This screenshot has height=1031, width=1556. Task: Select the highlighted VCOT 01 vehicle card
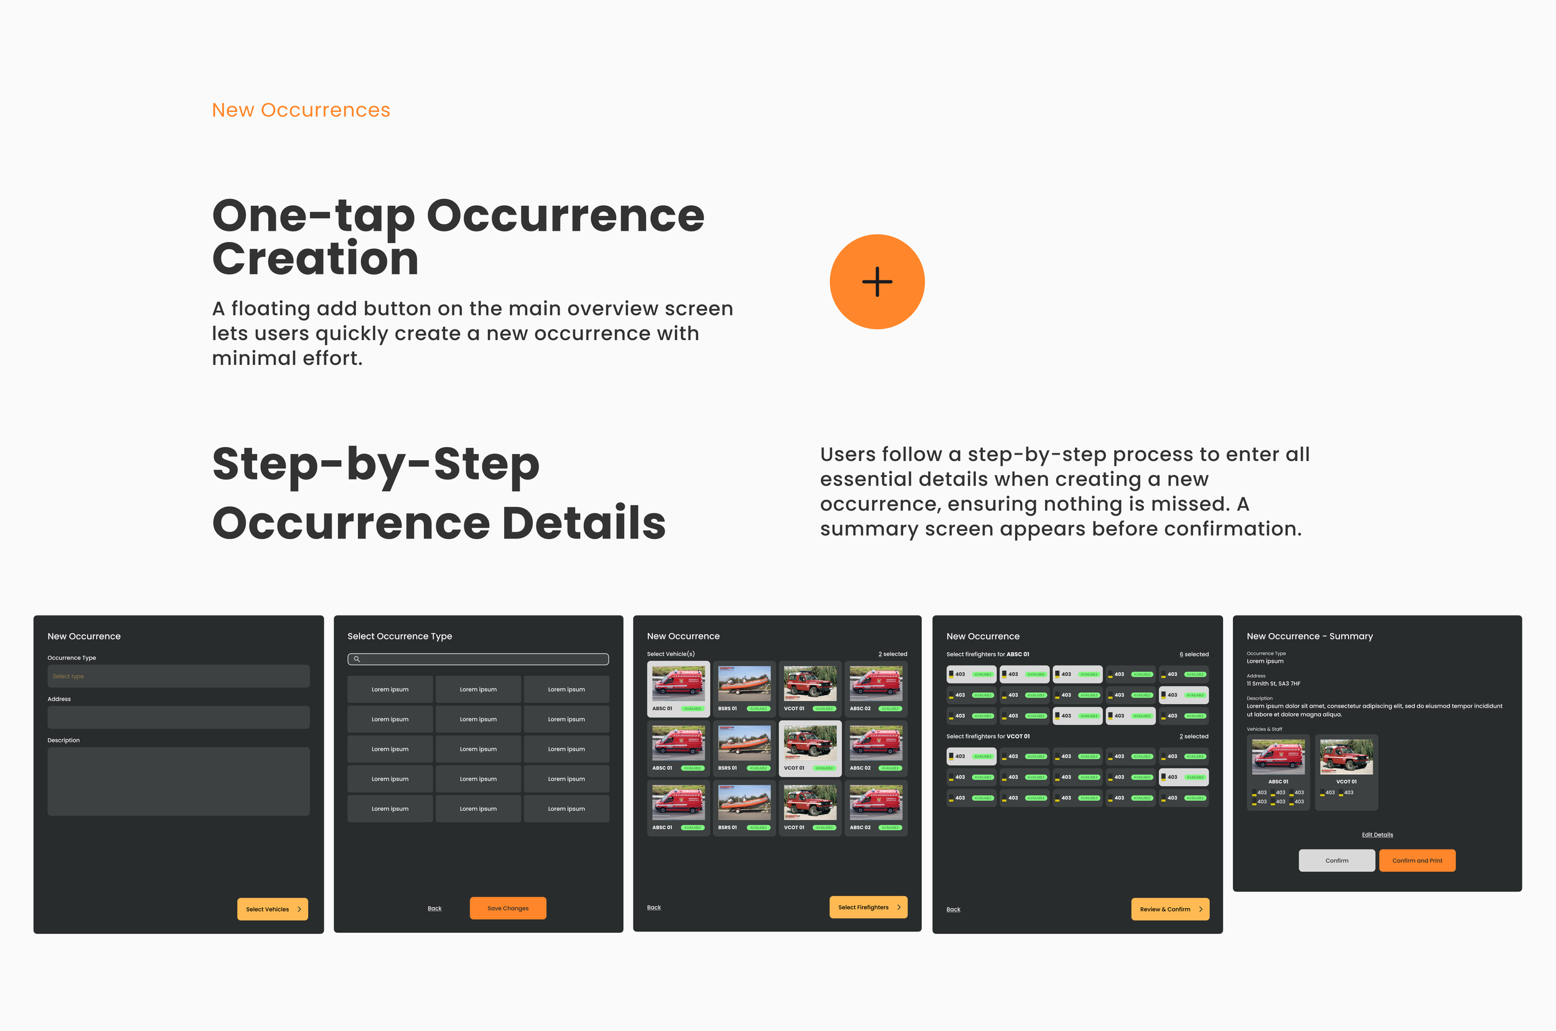[810, 748]
